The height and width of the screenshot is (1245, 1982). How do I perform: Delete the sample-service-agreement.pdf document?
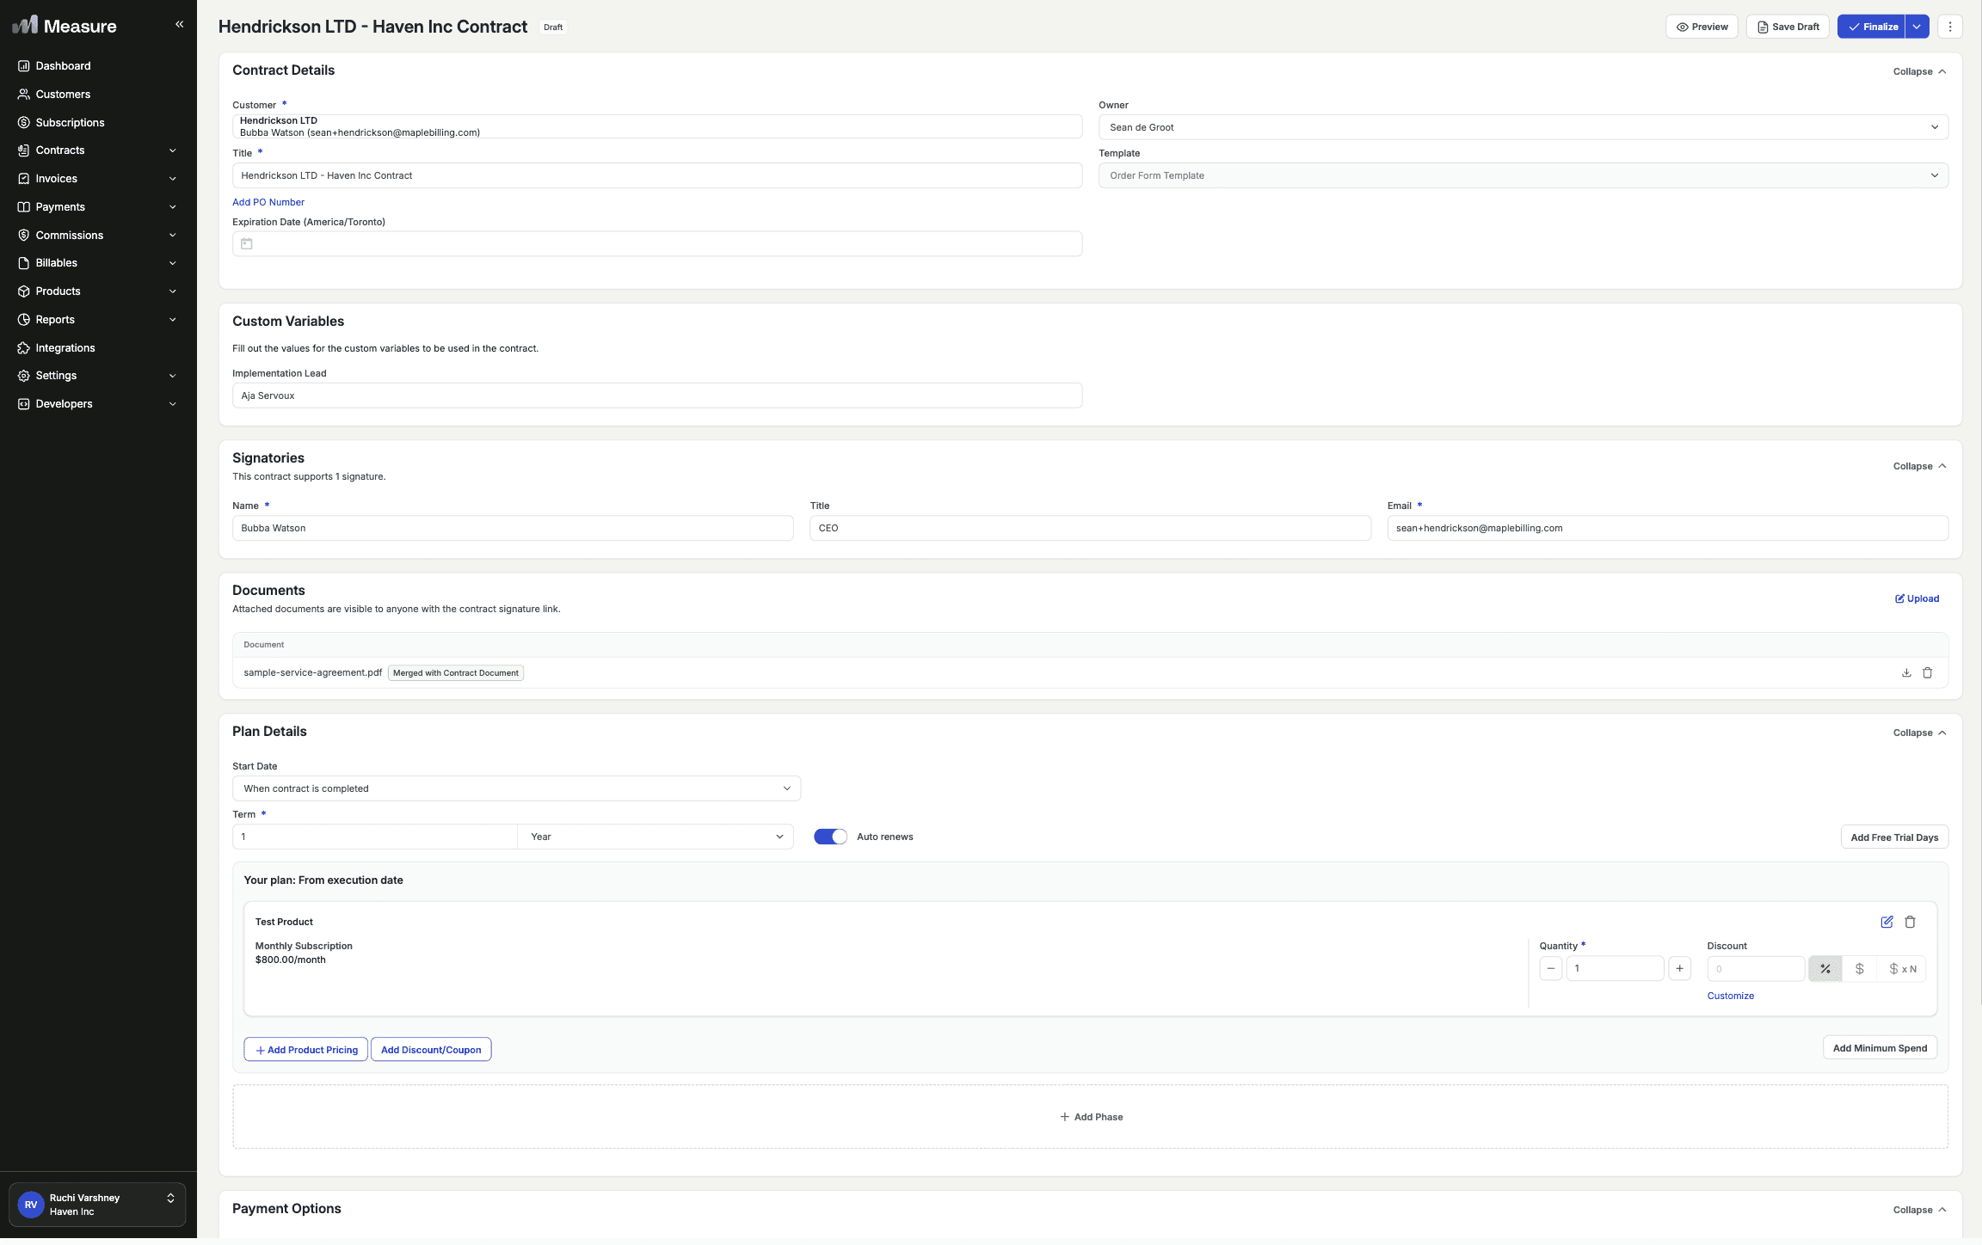coord(1927,672)
